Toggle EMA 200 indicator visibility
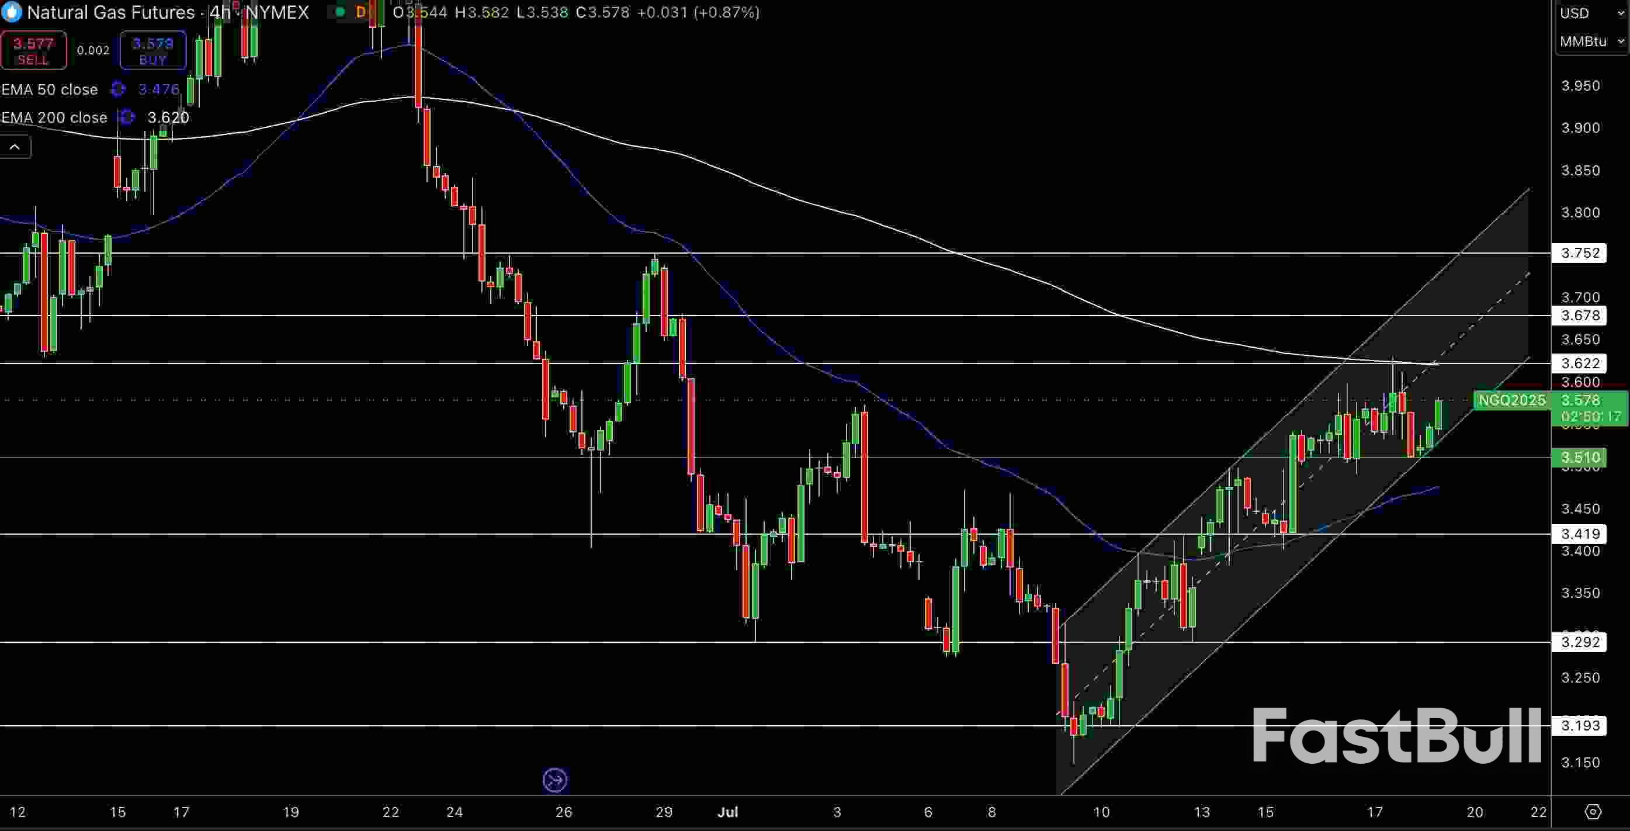 [54, 117]
